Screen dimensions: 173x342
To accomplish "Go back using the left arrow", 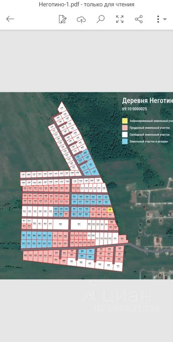I will click(10, 19).
